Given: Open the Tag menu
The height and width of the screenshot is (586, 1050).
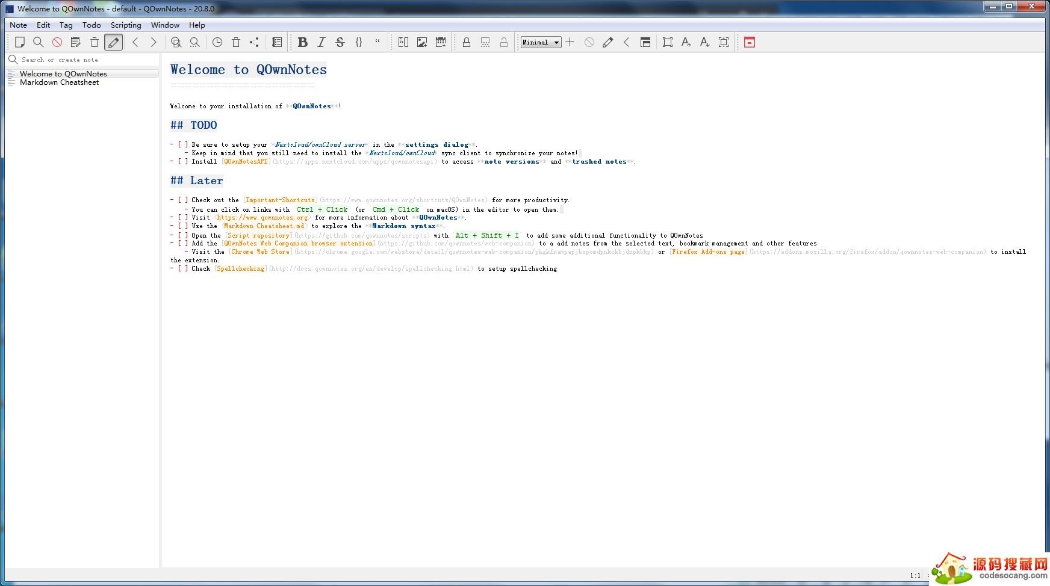Looking at the screenshot, I should tap(66, 25).
